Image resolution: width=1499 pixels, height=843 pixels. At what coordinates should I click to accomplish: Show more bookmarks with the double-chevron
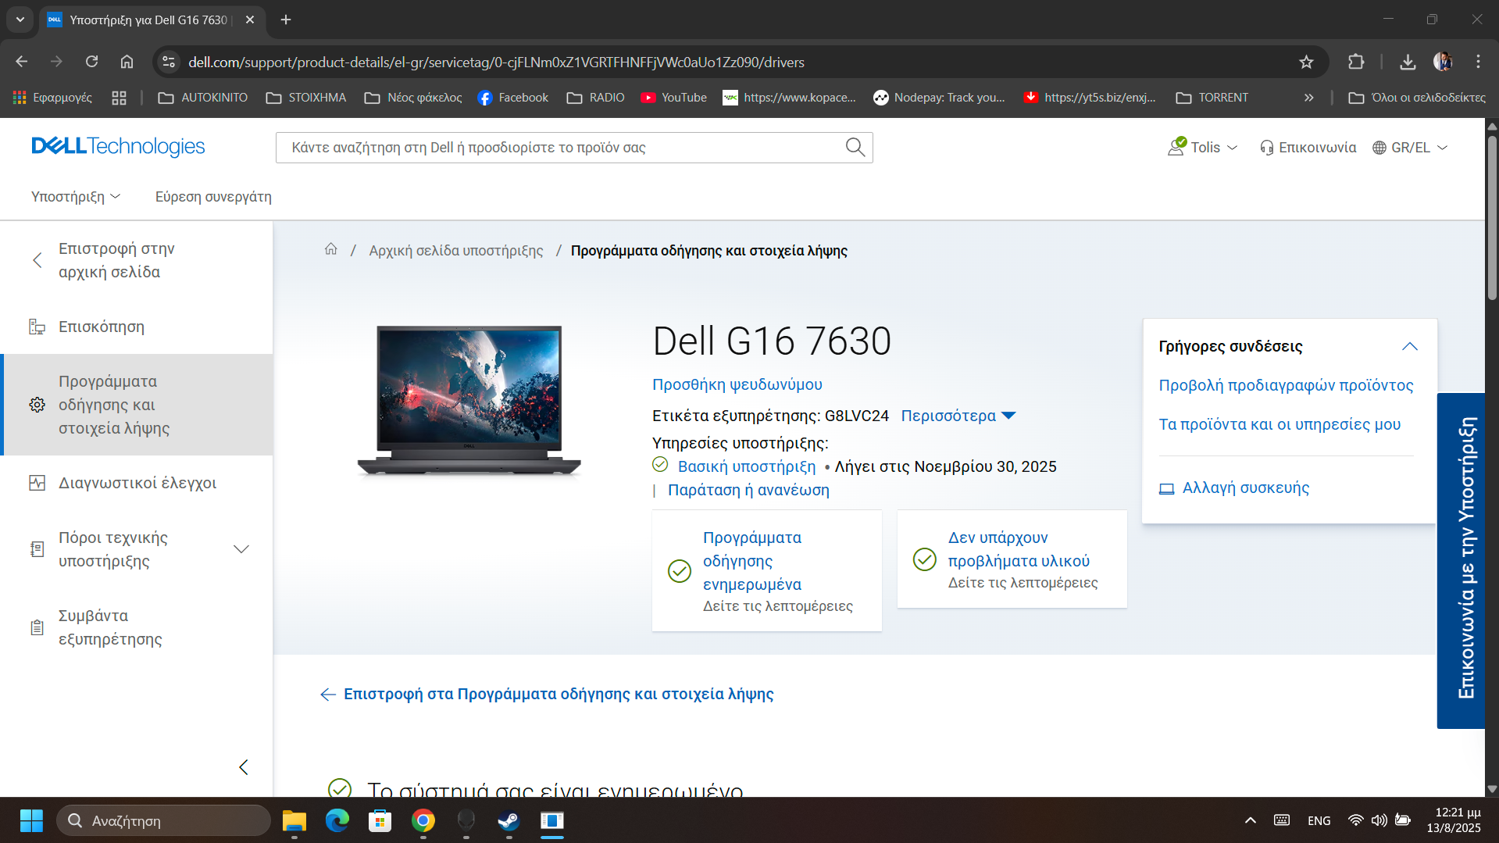pyautogui.click(x=1308, y=98)
